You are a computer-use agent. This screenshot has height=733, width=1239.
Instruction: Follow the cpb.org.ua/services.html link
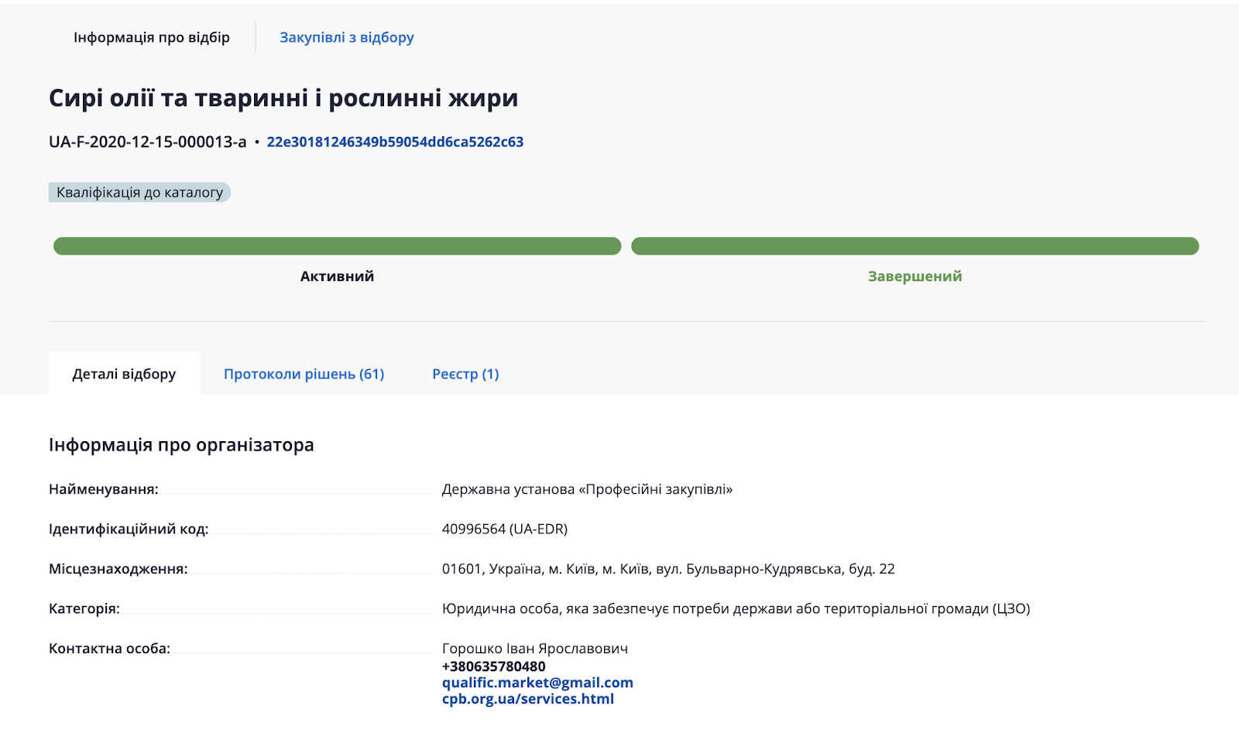pos(527,699)
